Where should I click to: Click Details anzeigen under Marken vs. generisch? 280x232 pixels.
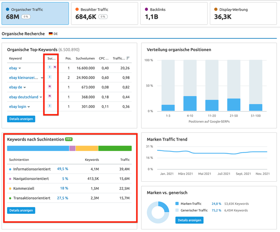pyautogui.click(x=189, y=220)
